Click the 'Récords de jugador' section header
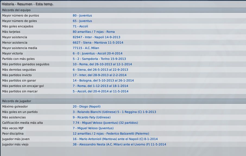This screenshot has width=246, height=156. [17, 101]
